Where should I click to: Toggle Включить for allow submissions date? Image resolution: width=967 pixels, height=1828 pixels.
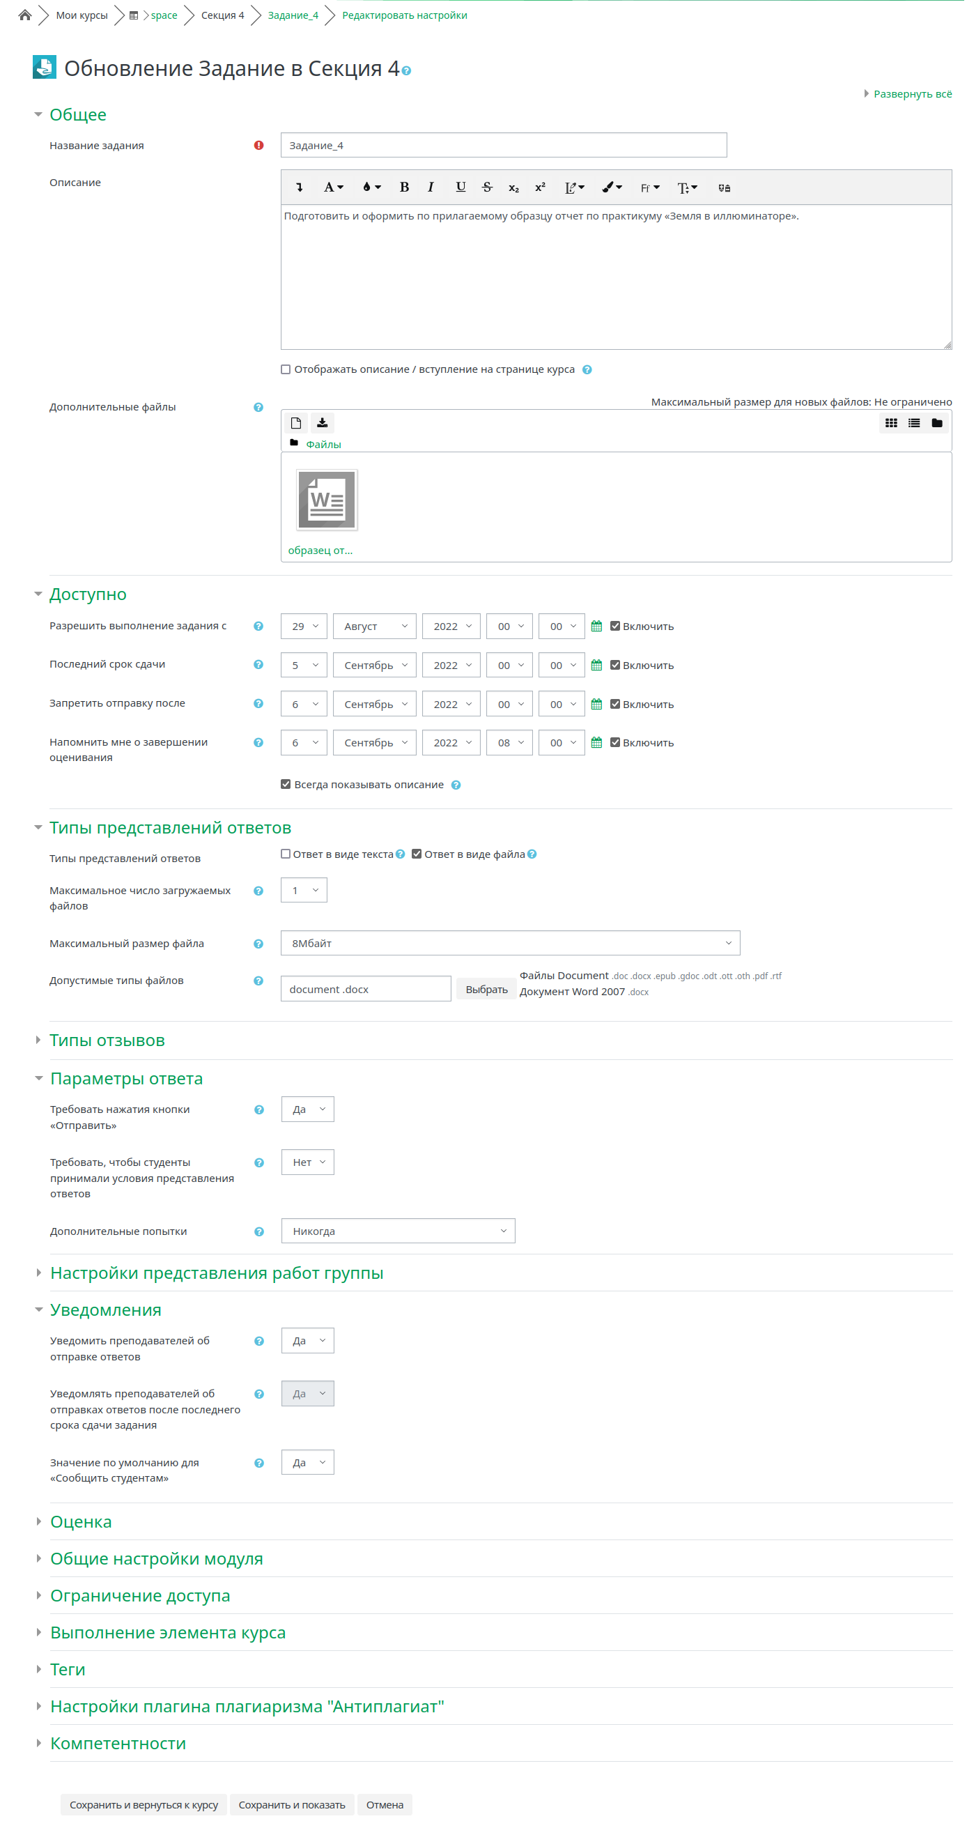(615, 626)
